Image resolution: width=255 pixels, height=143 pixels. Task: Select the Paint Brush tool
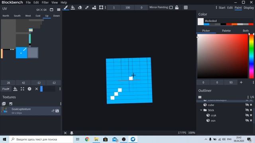[x=66, y=8]
